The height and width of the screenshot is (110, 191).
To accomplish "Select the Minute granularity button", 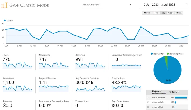I will [147, 13].
